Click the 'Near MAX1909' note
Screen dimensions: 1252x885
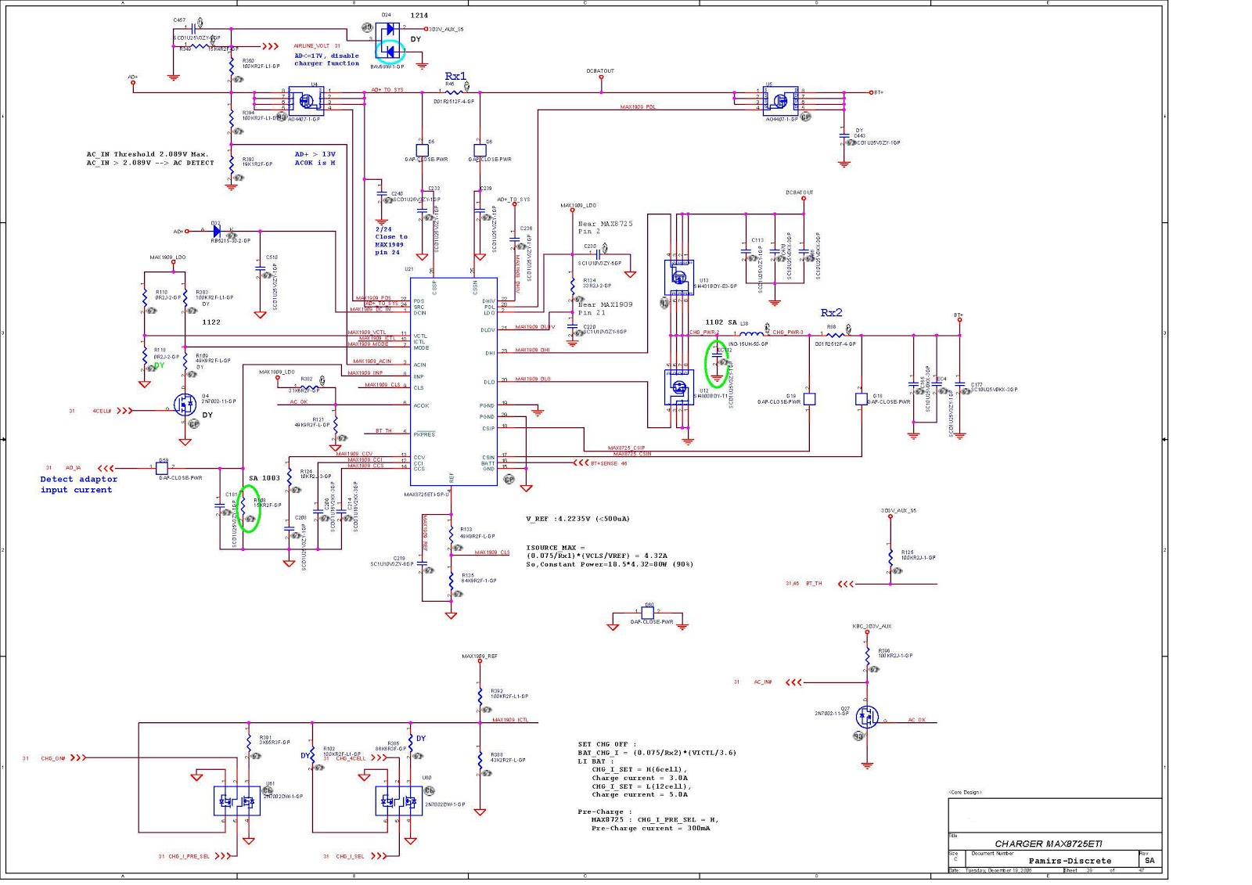point(605,304)
